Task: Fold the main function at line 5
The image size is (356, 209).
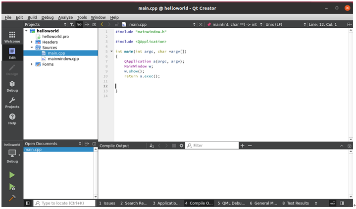Action: (111, 52)
